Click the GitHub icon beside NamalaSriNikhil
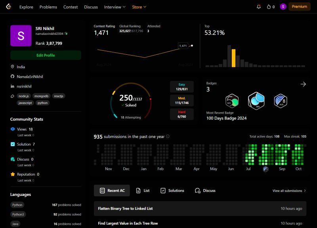The height and width of the screenshot is (228, 317). click(12, 77)
